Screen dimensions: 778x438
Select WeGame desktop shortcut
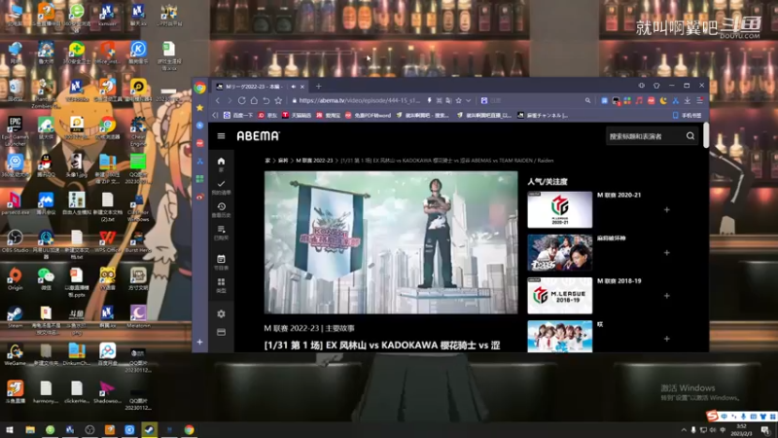[x=15, y=354]
